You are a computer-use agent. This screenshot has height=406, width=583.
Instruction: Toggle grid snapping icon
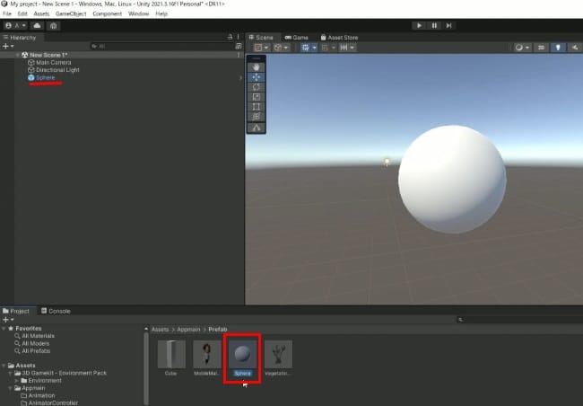326,48
